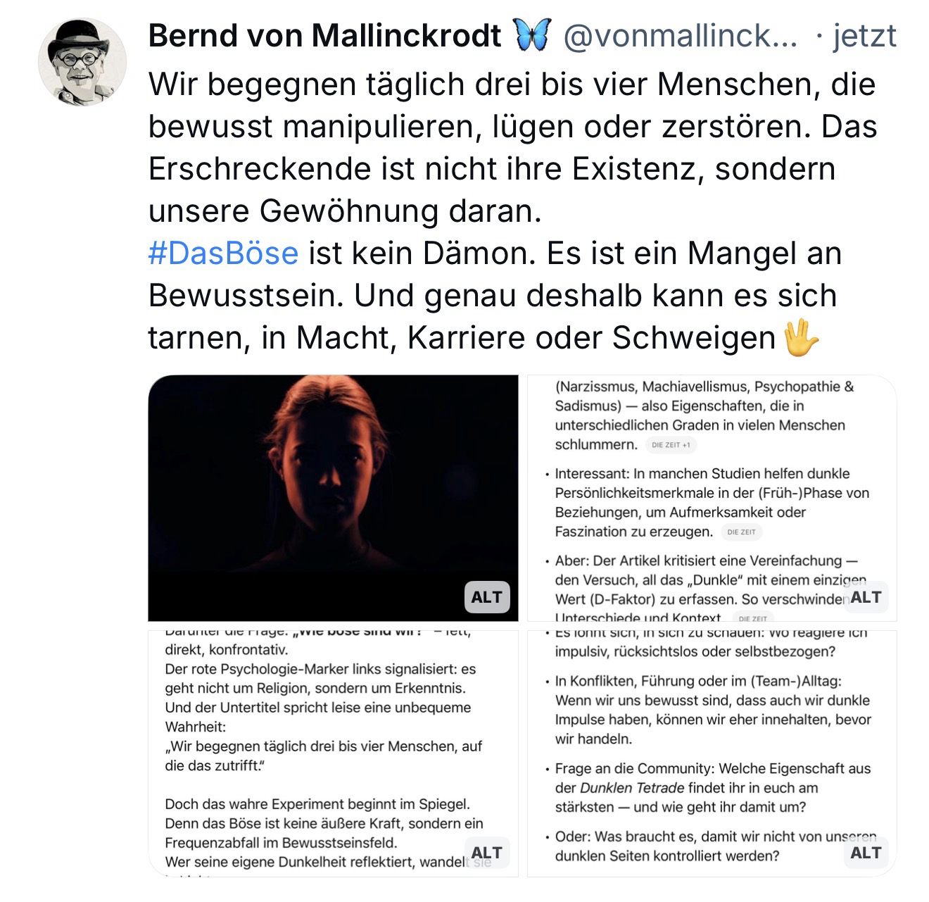Image resolution: width=929 pixels, height=902 pixels.
Task: Click the 'jetzt' post timestamp
Action: 864,35
